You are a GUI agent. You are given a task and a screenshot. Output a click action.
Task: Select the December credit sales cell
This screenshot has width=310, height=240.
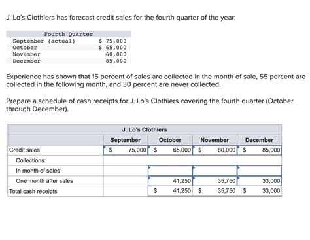coord(260,150)
